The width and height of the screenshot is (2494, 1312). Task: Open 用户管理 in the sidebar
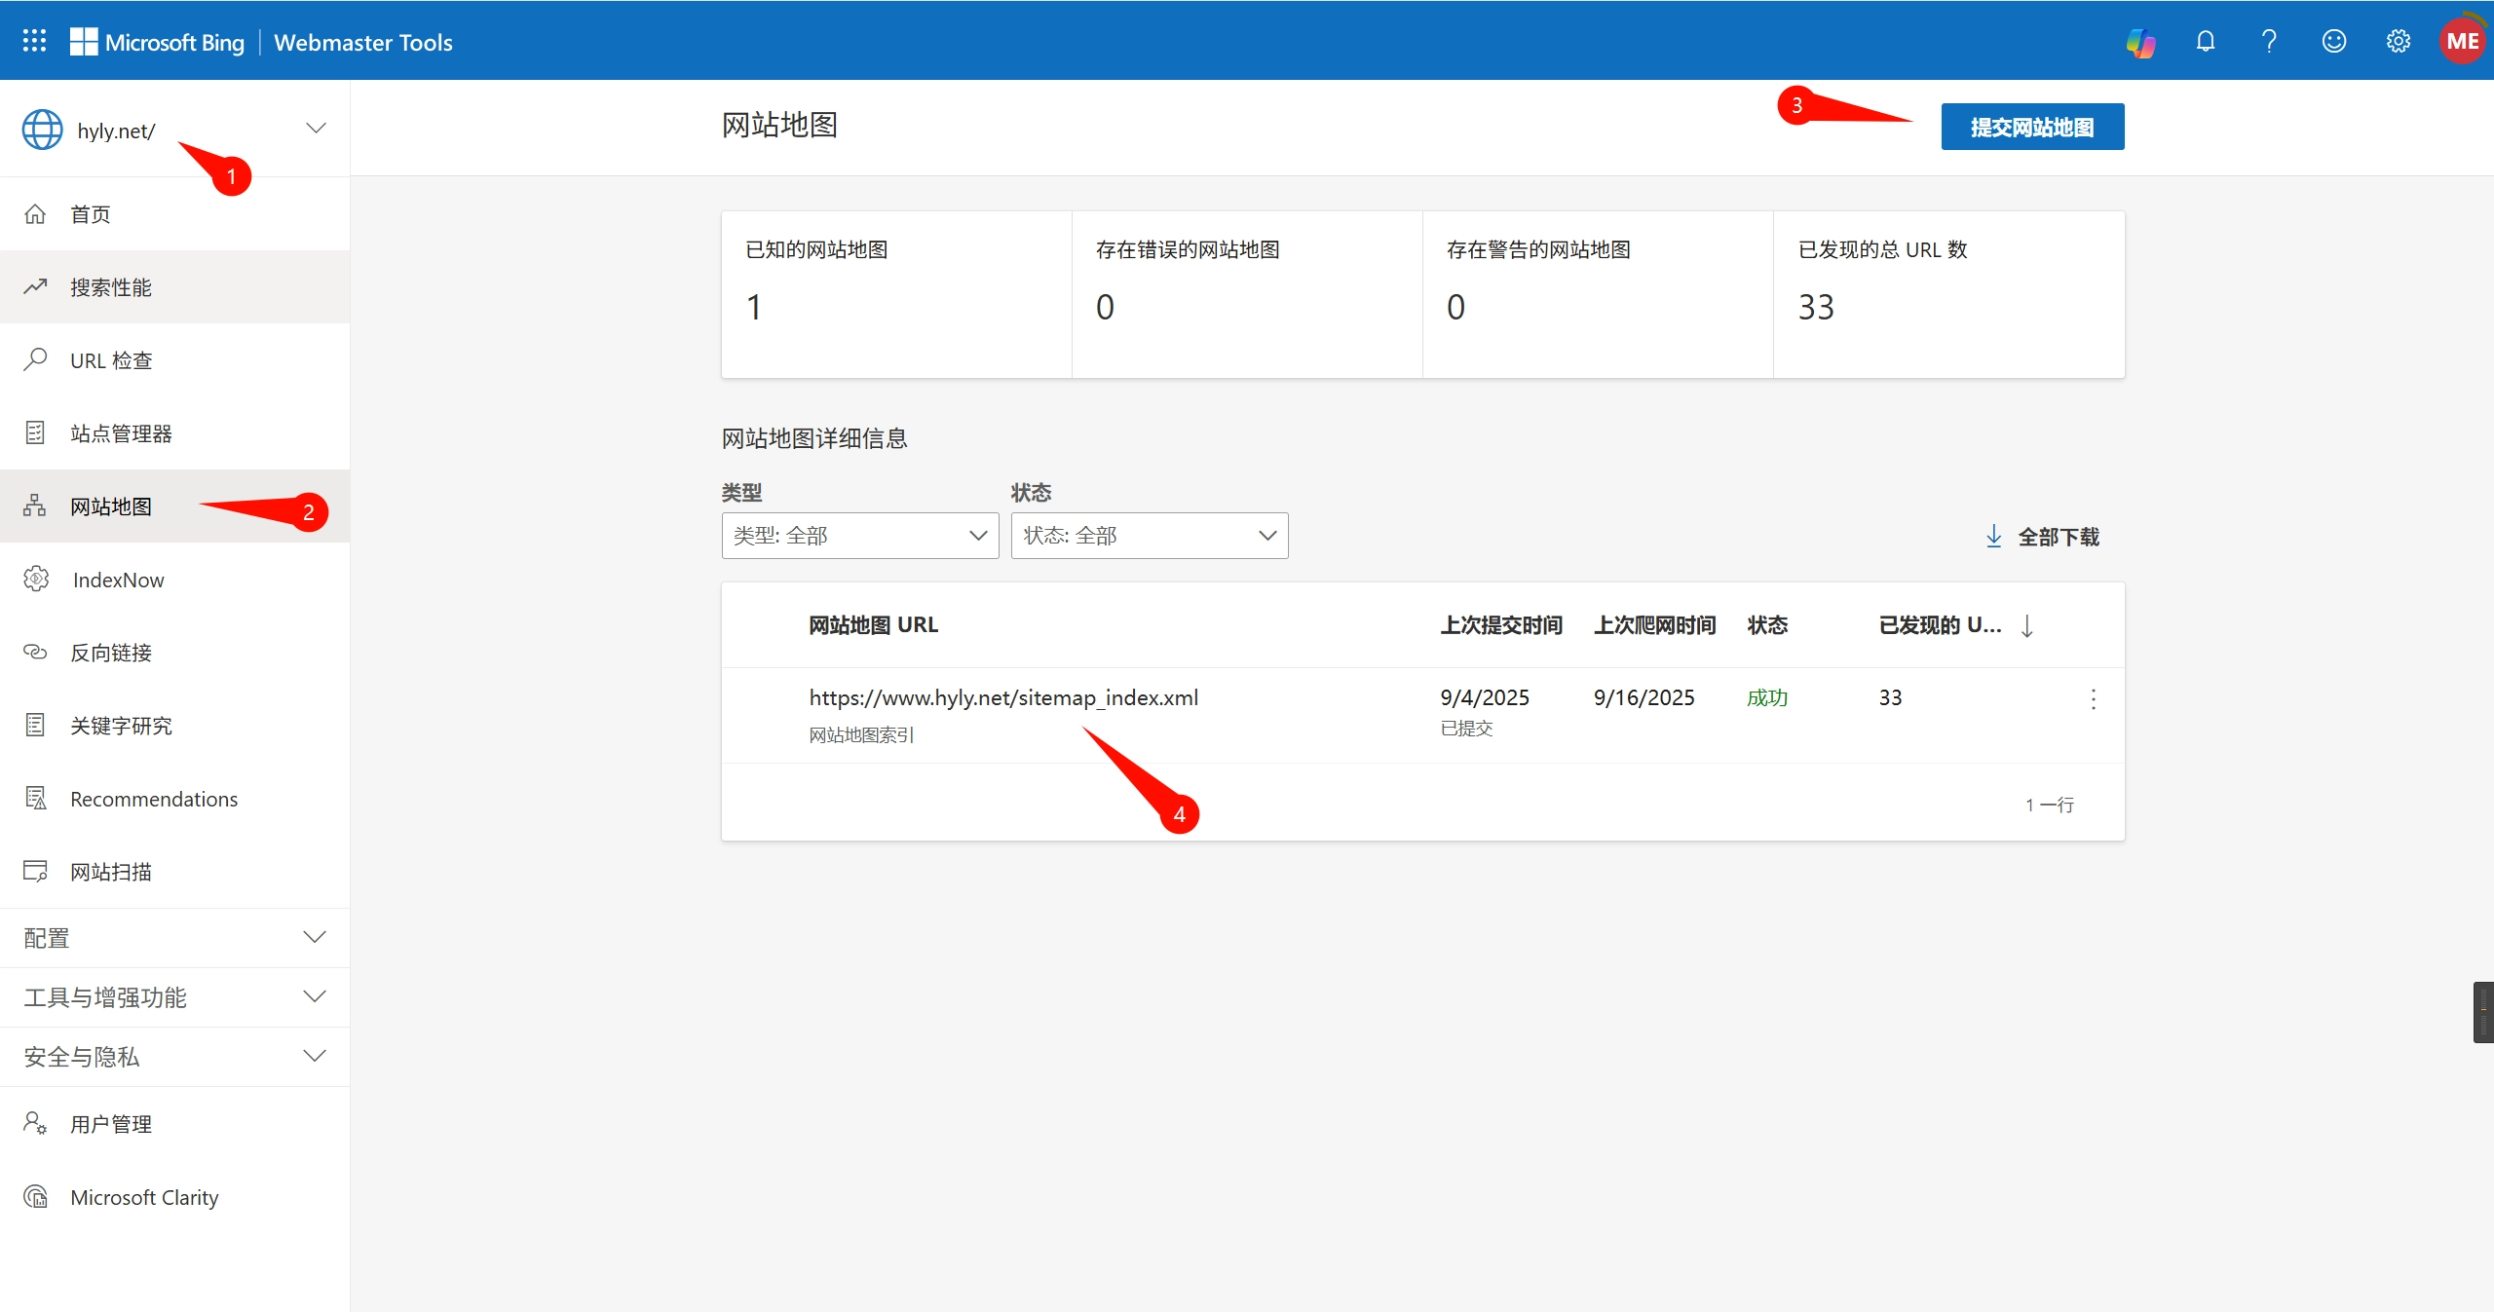(175, 1123)
